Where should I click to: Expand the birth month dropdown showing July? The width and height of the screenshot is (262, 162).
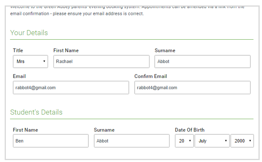point(212,141)
